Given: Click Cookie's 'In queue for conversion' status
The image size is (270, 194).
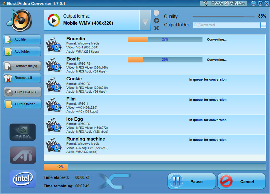Looking at the screenshot, I should pos(208,80).
